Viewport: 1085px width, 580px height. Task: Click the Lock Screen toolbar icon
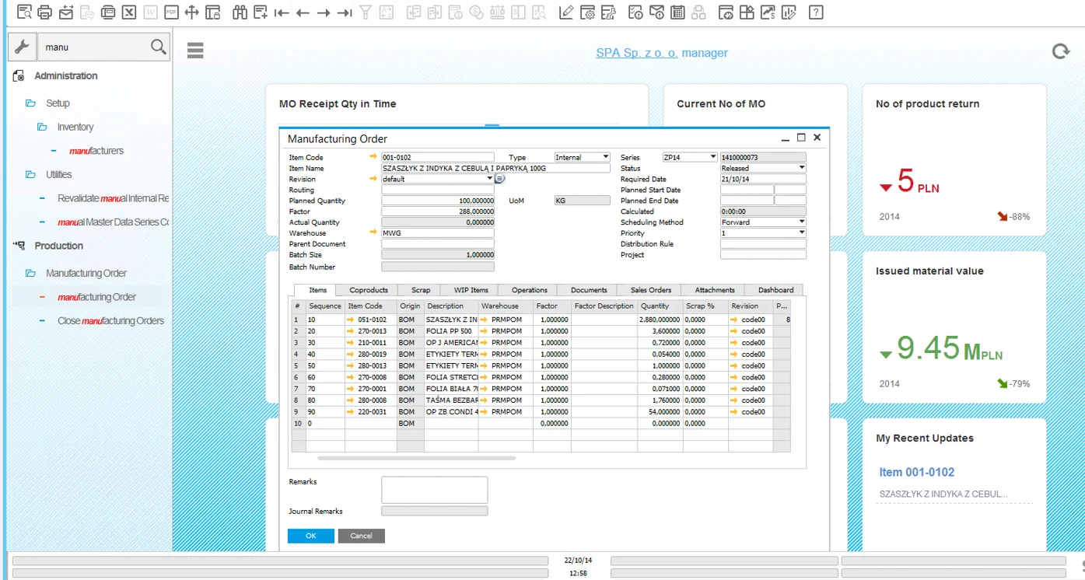click(212, 12)
